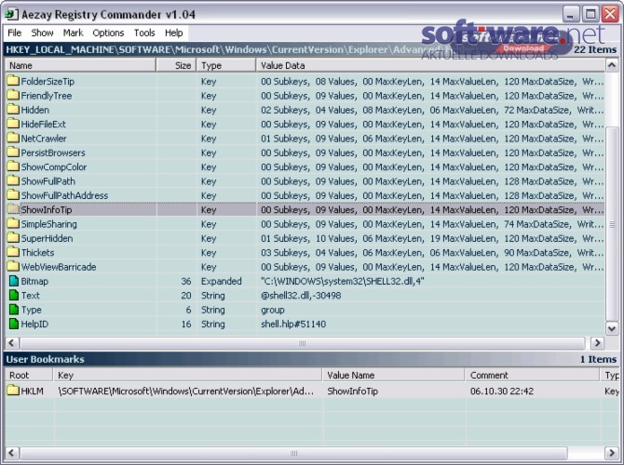Click the HideFileExt folder icon
This screenshot has width=624, height=465.
click(x=13, y=124)
